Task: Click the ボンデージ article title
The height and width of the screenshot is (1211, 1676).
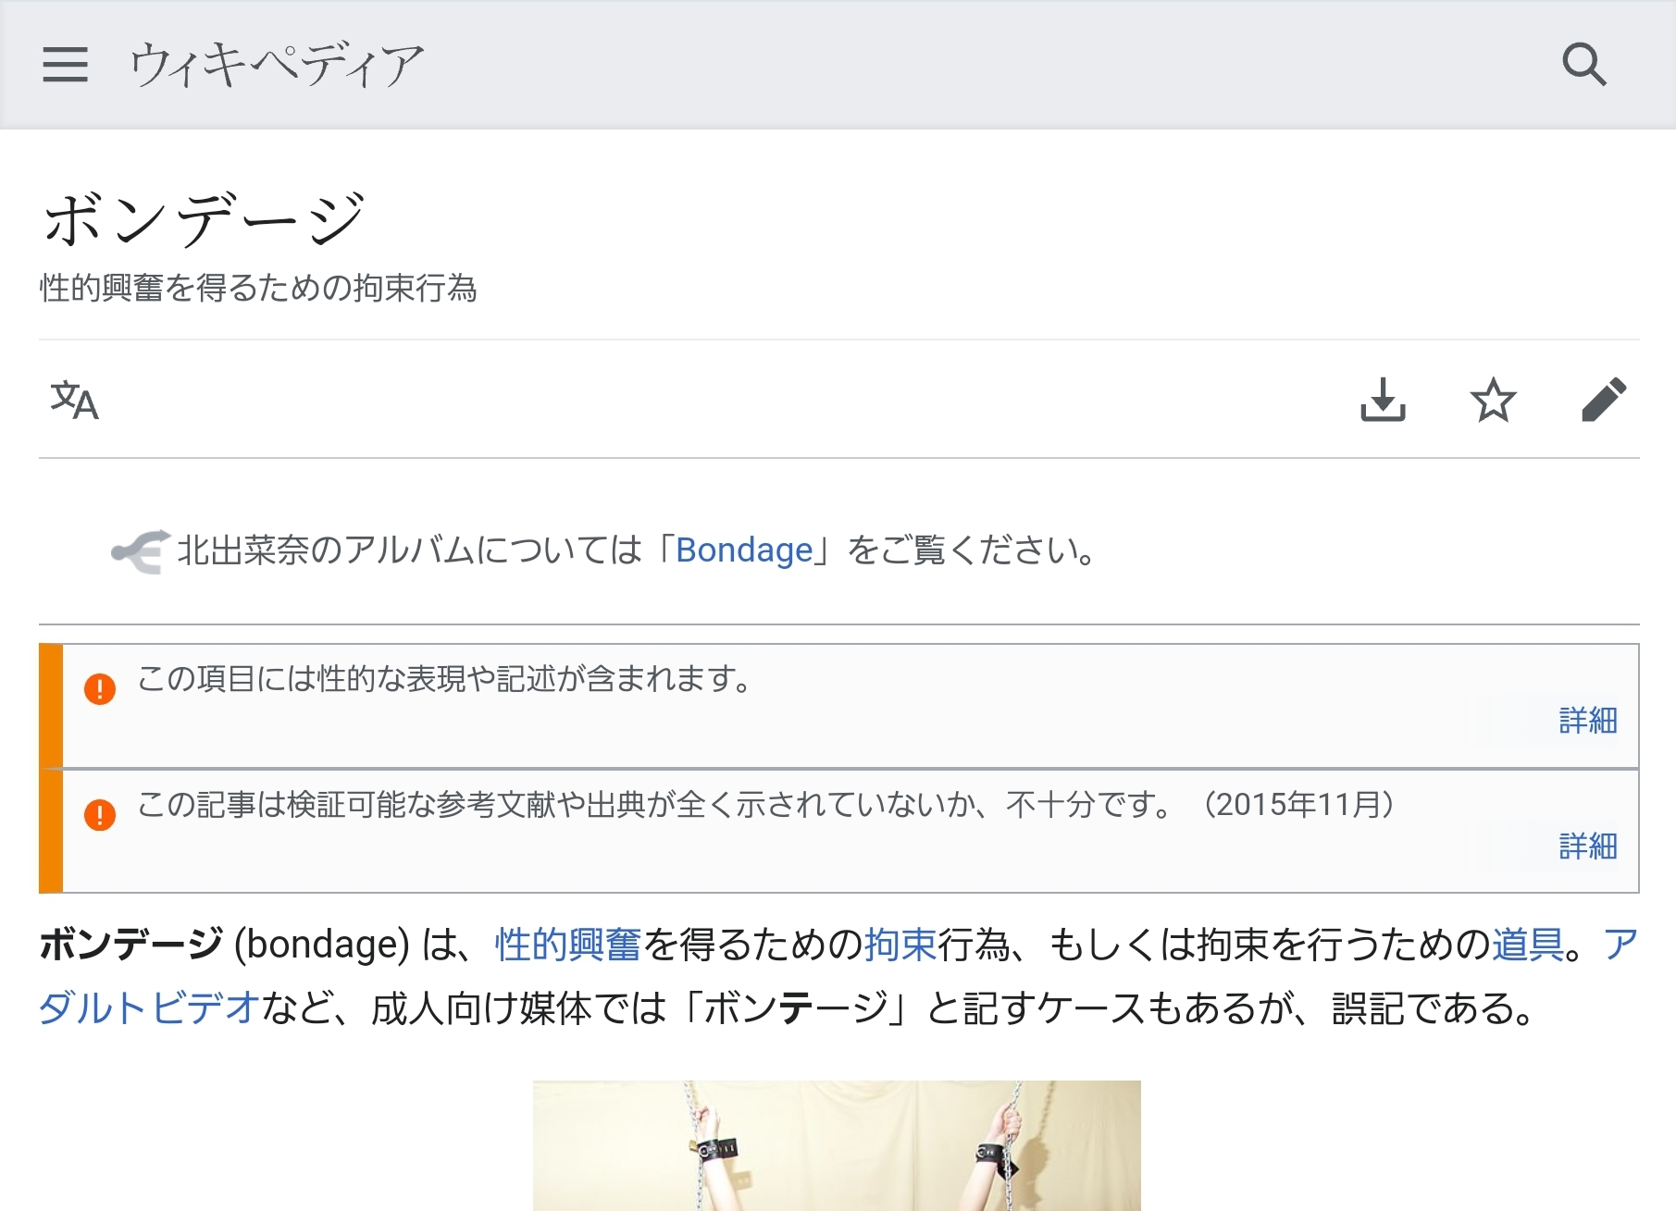Action: (205, 220)
